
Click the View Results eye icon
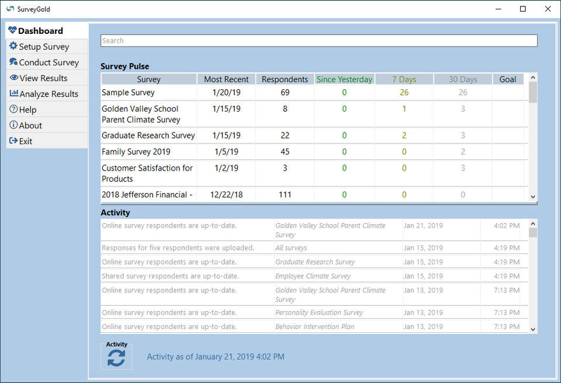(14, 78)
